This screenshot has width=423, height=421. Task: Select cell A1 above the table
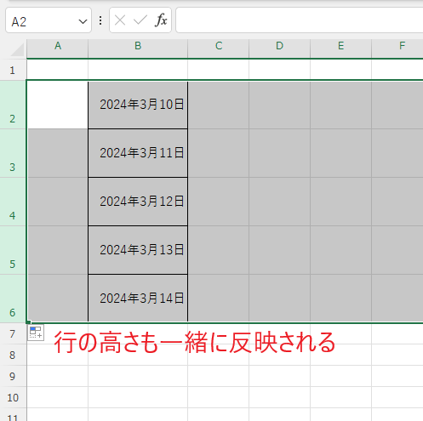point(58,70)
